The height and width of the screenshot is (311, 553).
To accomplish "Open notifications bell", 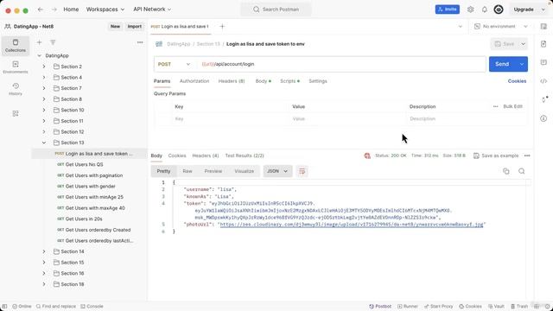I will coord(484,10).
